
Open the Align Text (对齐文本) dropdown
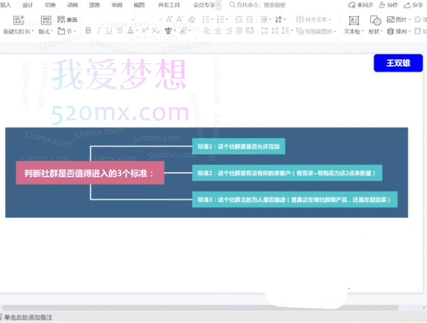point(313,19)
